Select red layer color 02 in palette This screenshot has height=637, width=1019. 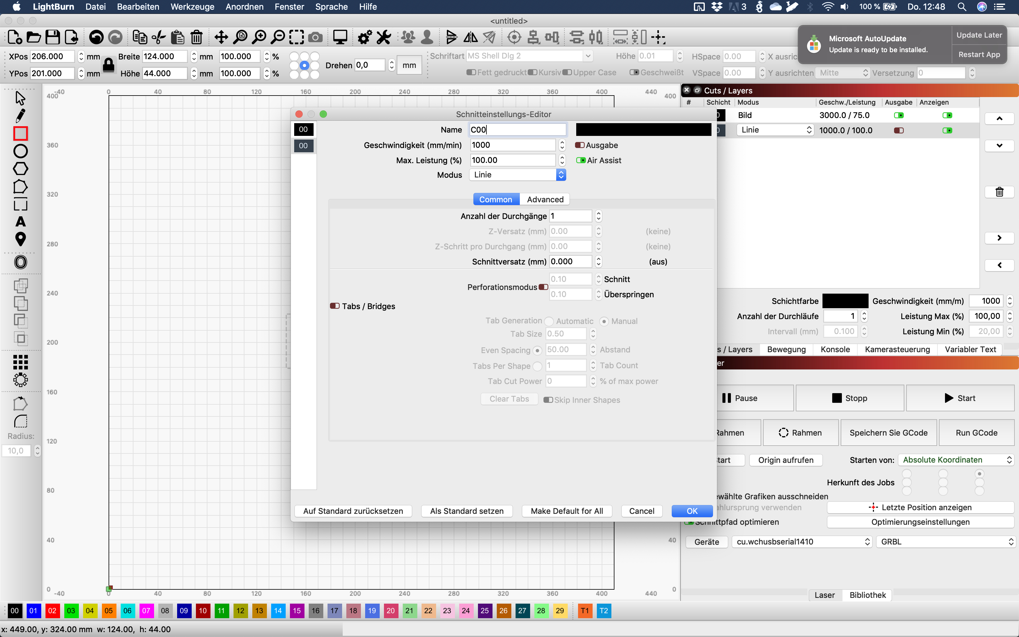[x=52, y=611]
